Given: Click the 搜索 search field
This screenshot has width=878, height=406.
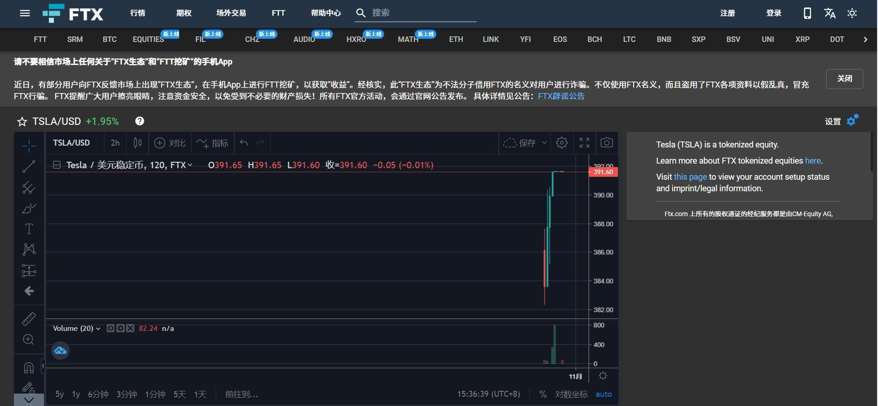Looking at the screenshot, I should [416, 13].
